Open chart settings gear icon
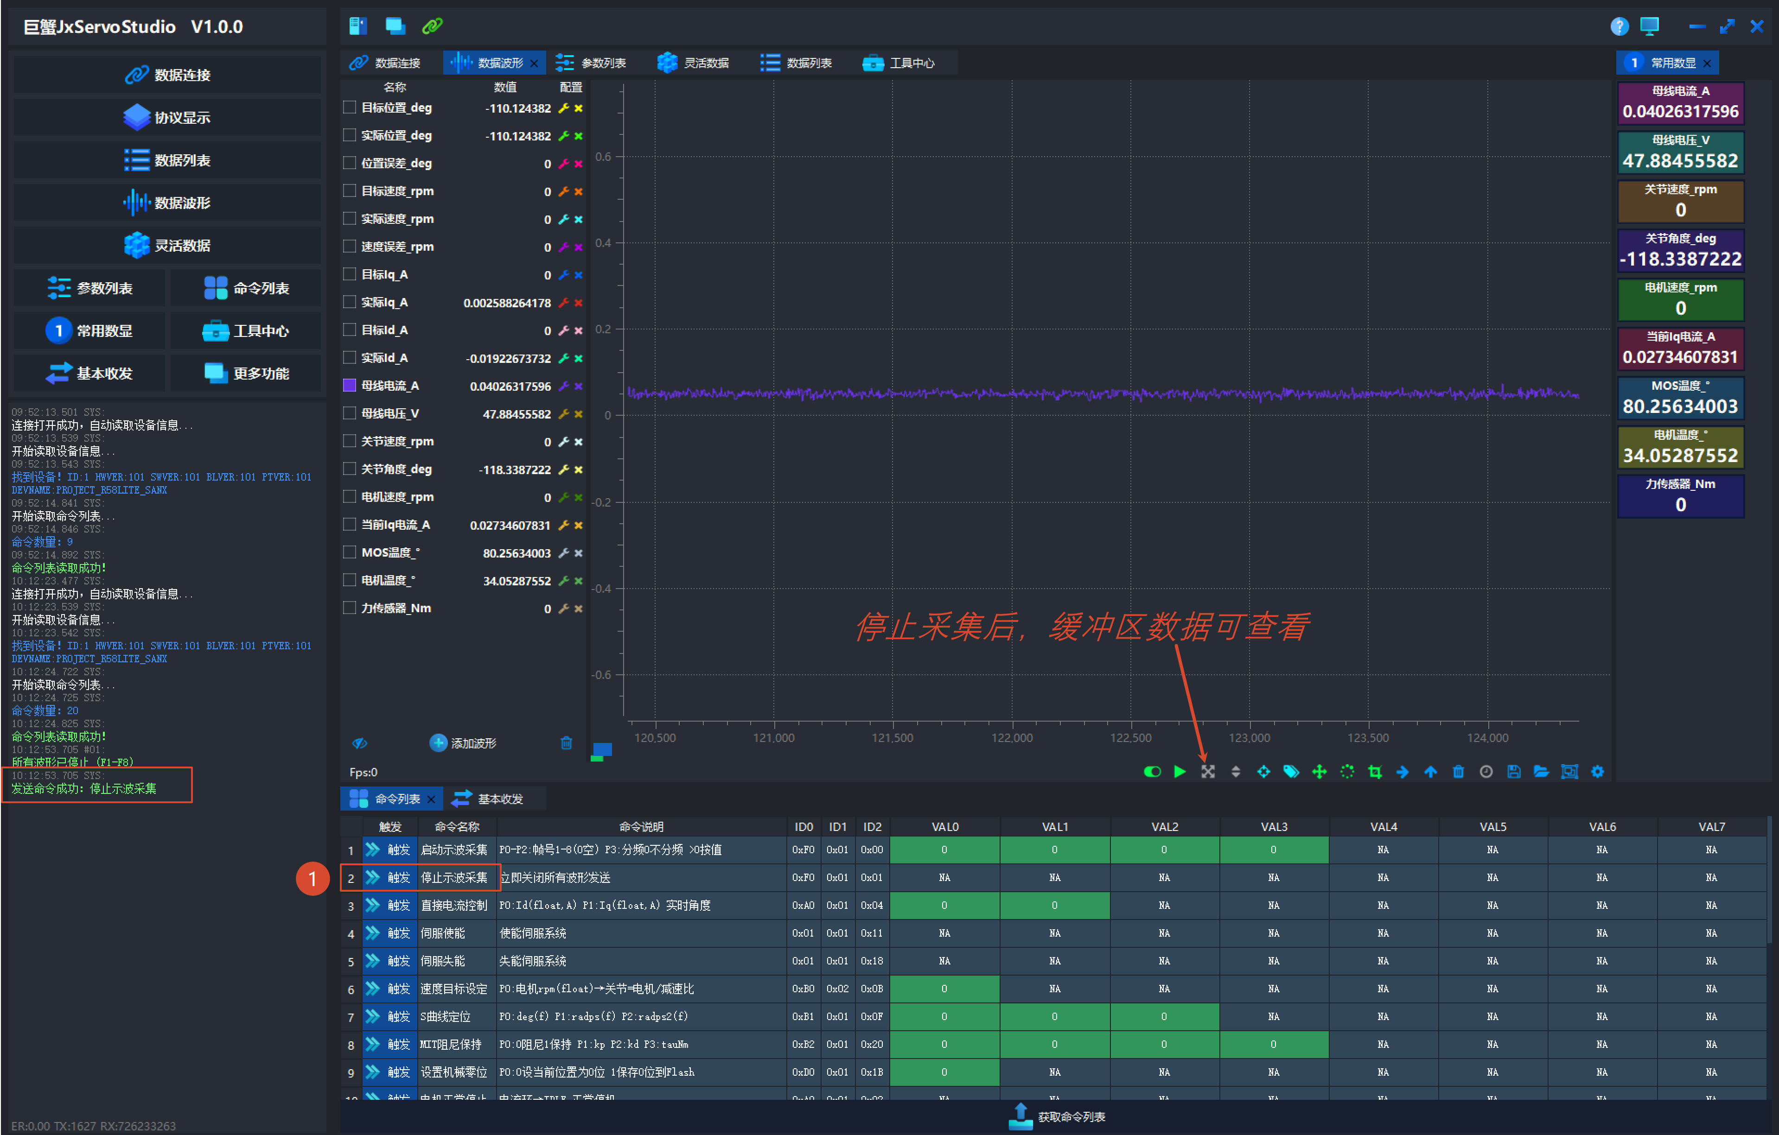Image resolution: width=1779 pixels, height=1135 pixels. 1597,772
